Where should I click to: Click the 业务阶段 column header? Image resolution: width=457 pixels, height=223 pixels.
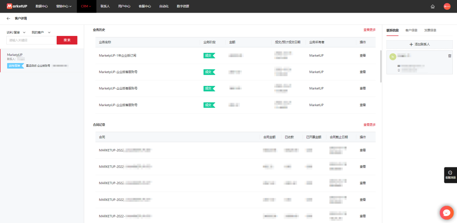tap(209, 42)
